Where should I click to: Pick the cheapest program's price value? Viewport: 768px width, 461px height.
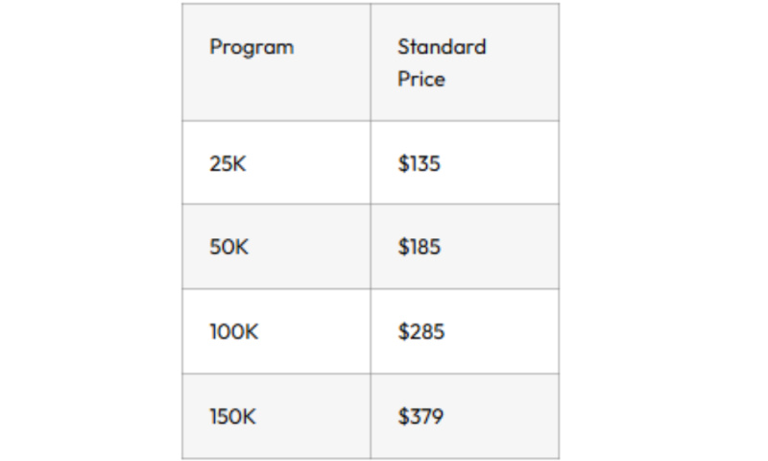click(x=420, y=163)
